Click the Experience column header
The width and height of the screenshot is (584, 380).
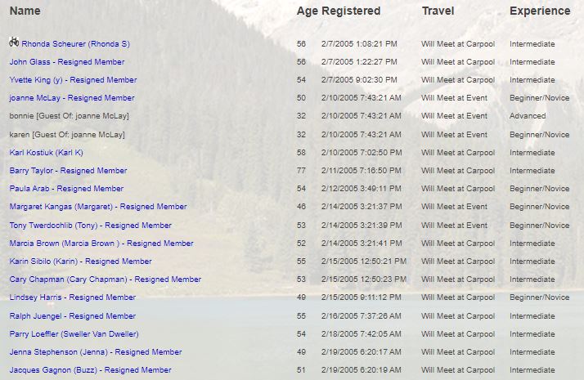[x=540, y=11]
